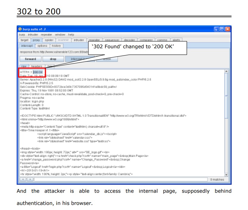Viewport: 248px width, 210px height.
Task: Select the intercept sub-tab
Action: click(x=27, y=46)
